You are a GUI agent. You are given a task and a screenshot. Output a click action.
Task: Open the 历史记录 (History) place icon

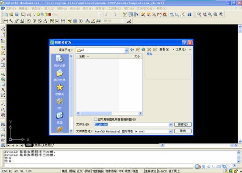pyautogui.click(x=59, y=61)
